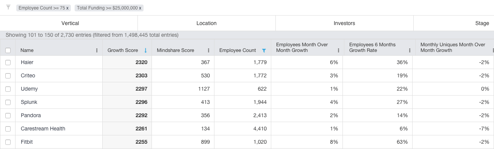The height and width of the screenshot is (149, 494).
Task: Click the Employee Count column filter icon
Action: 264,50
